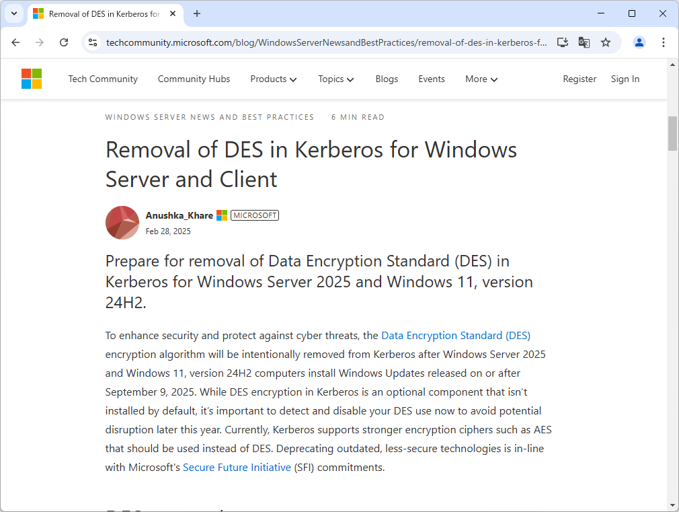Open a new tab with plus button
Viewport: 679px width, 512px height.
[197, 13]
